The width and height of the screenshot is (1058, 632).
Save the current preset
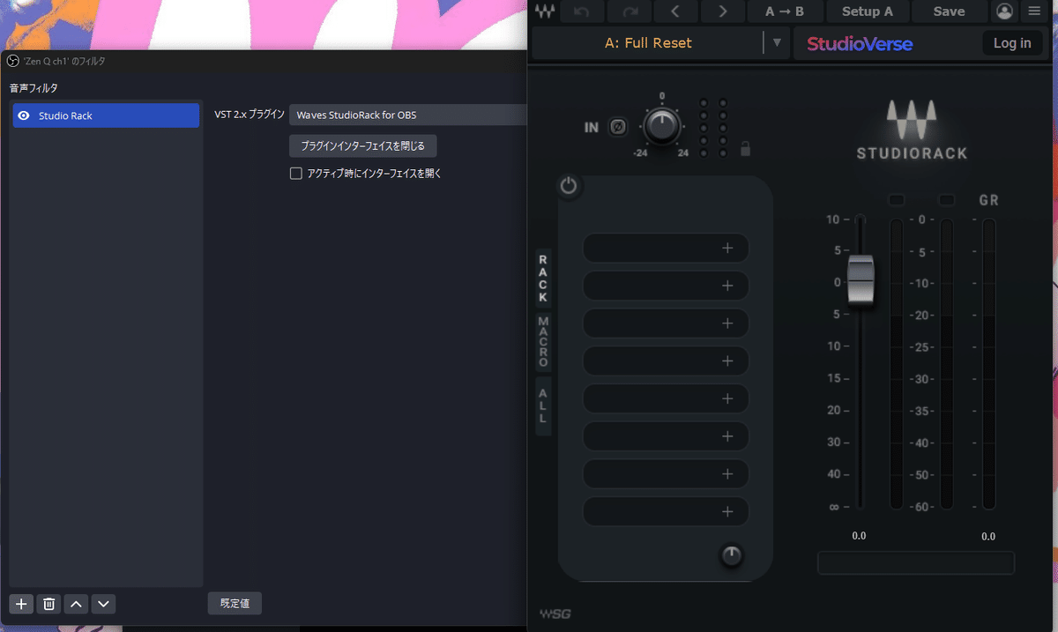[x=950, y=11]
